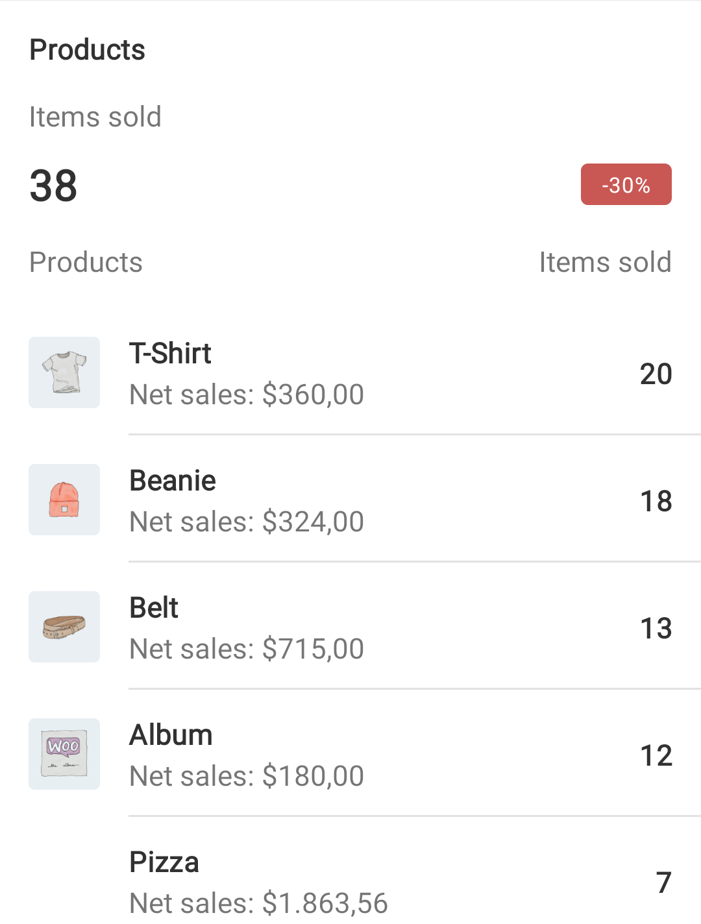Click the Products card heading
This screenshot has width=701, height=924.
(x=88, y=50)
